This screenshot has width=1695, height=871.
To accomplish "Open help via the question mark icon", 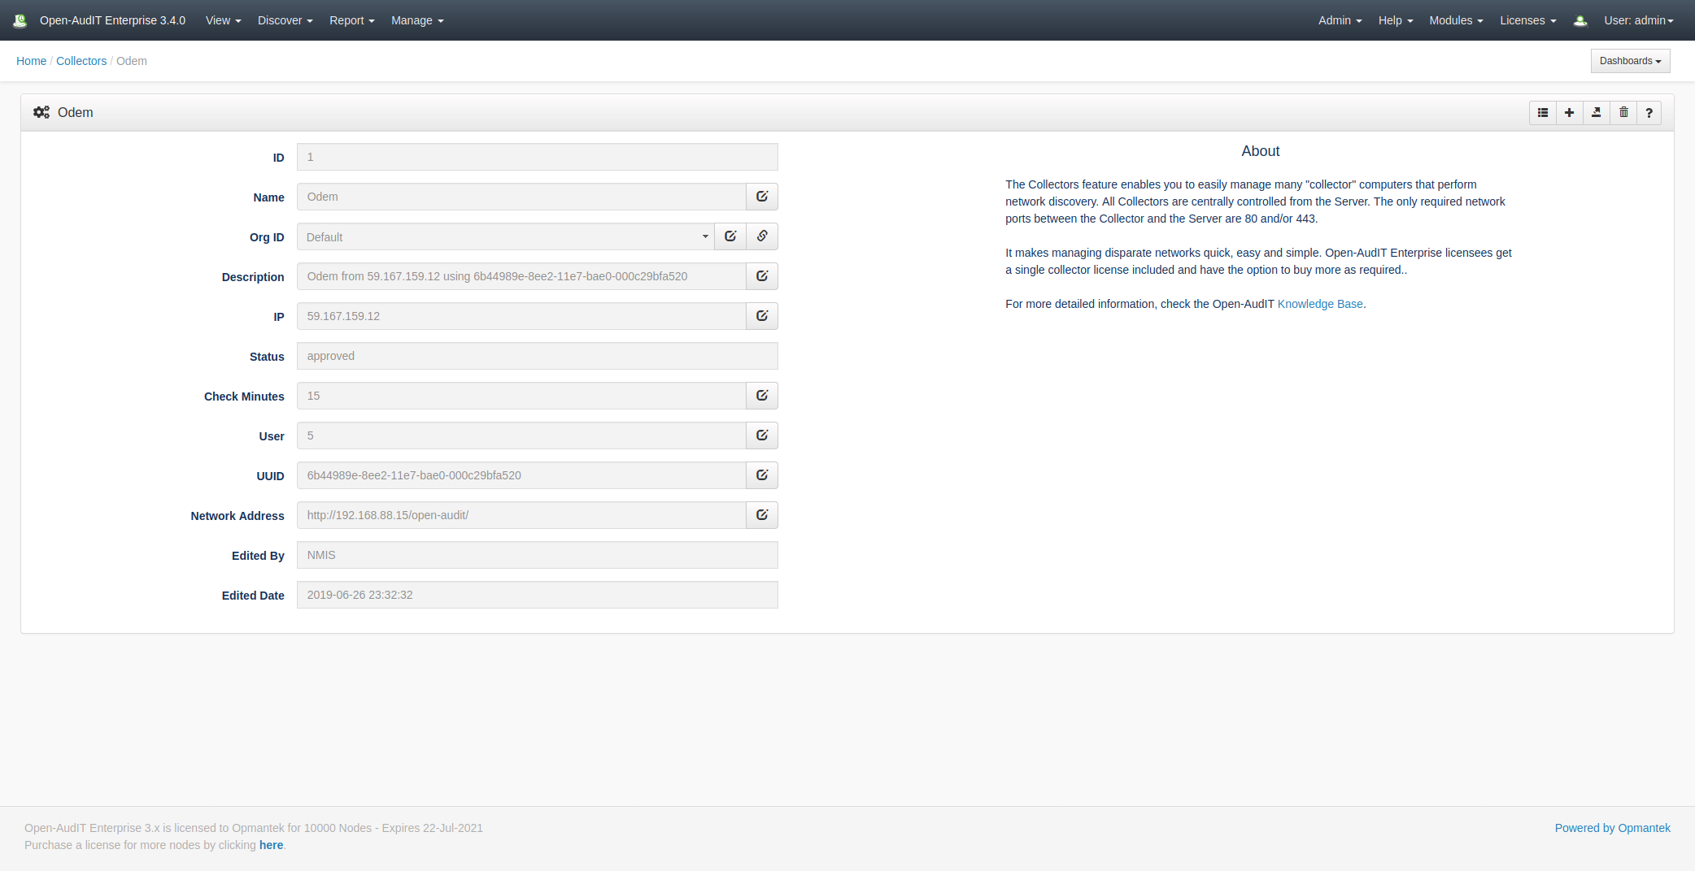I will point(1649,113).
